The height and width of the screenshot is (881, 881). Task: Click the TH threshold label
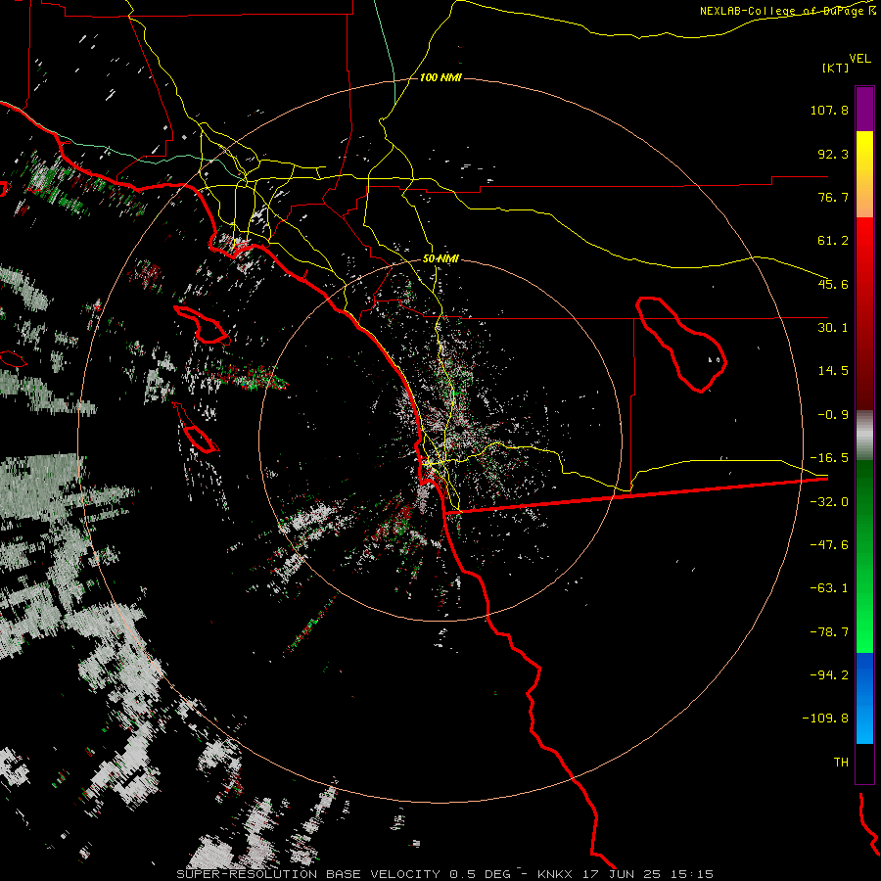point(841,763)
